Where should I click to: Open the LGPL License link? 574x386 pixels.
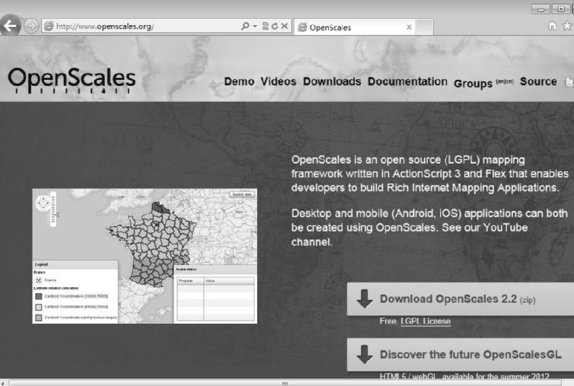[425, 322]
